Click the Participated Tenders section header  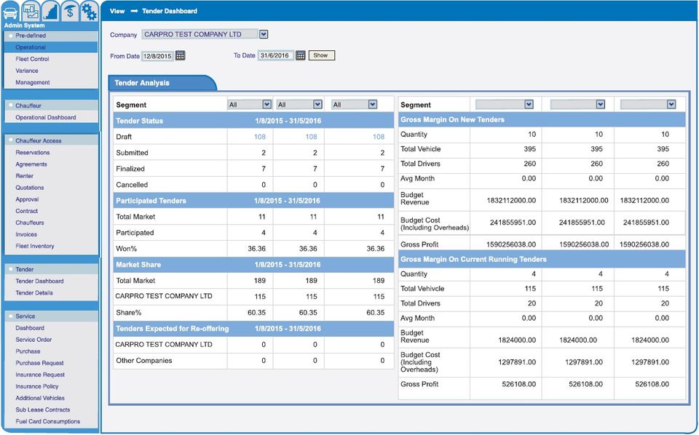point(253,201)
